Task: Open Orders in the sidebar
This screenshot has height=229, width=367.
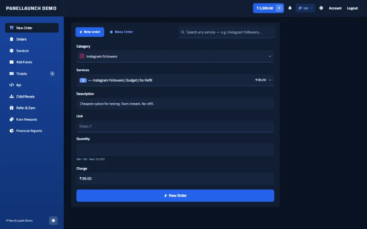Action: (32, 39)
